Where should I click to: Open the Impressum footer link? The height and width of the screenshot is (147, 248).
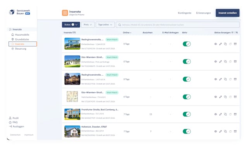click(x=29, y=135)
